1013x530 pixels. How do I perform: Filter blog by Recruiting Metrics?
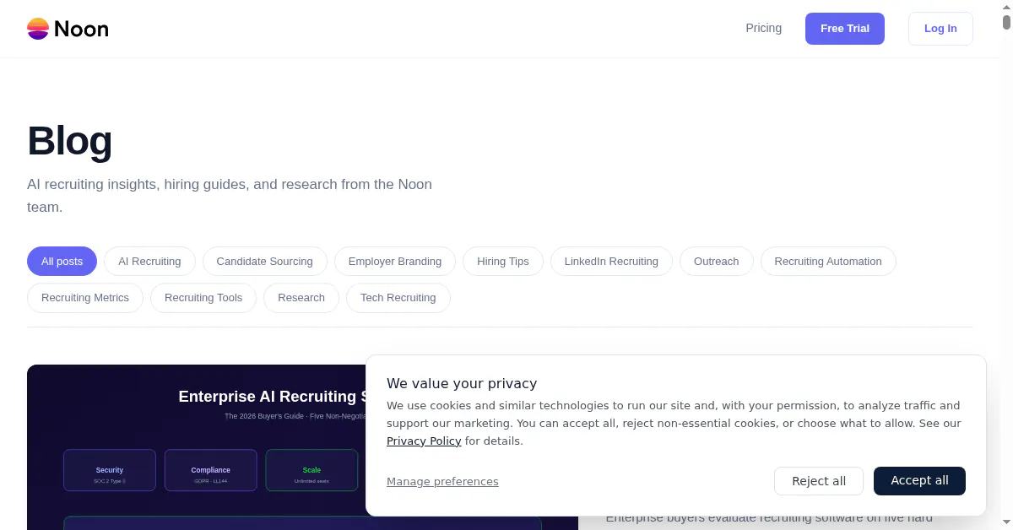coord(85,298)
